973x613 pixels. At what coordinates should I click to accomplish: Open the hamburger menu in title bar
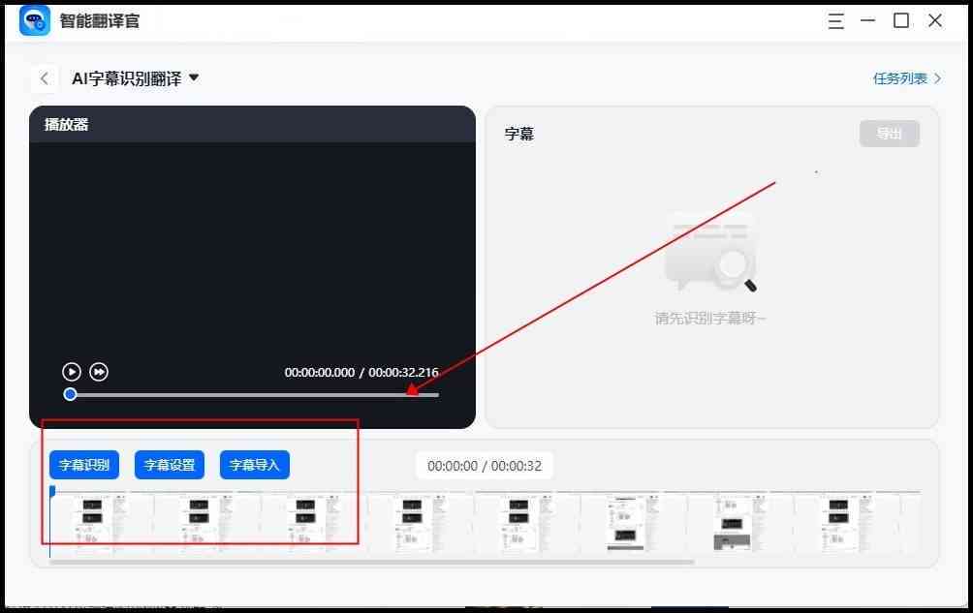835,21
